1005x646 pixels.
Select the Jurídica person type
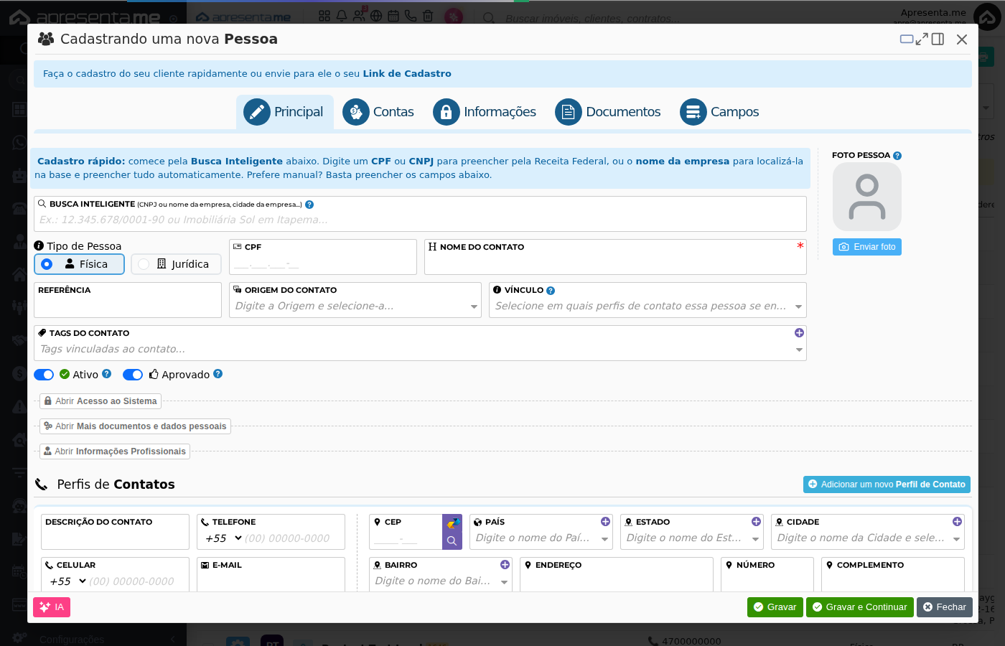point(176,264)
